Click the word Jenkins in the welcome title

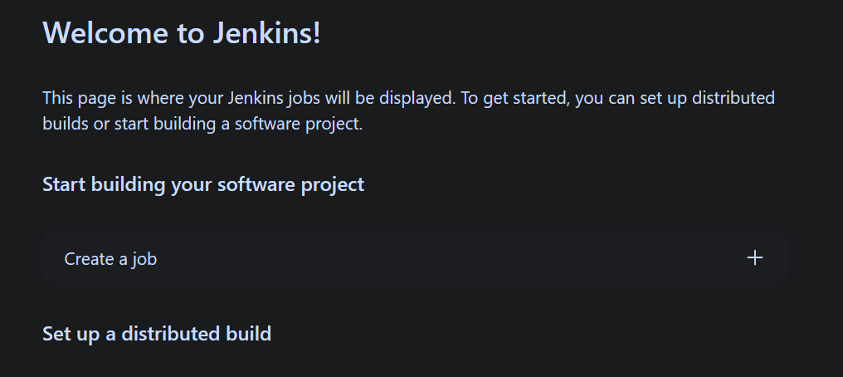(266, 33)
